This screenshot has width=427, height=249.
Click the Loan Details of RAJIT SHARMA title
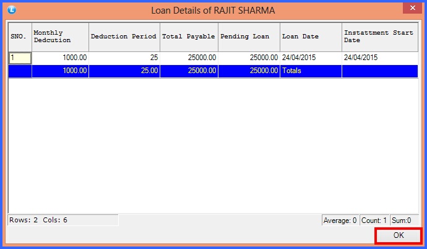213,11
